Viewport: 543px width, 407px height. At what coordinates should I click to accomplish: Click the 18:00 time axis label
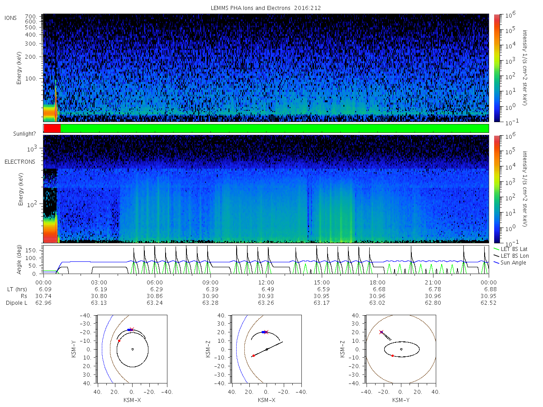click(377, 282)
